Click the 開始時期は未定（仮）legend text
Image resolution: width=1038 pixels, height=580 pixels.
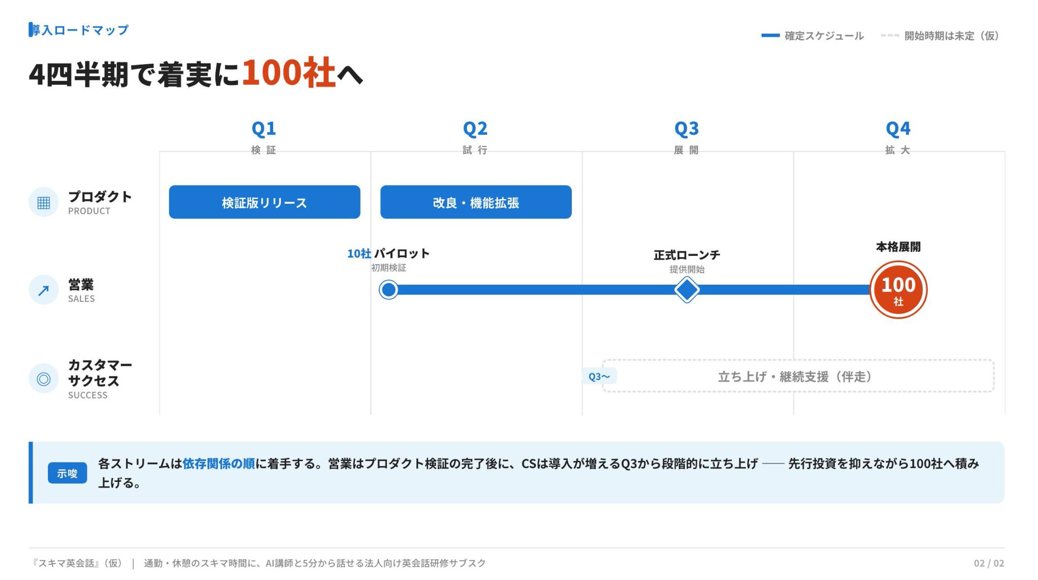[x=952, y=36]
